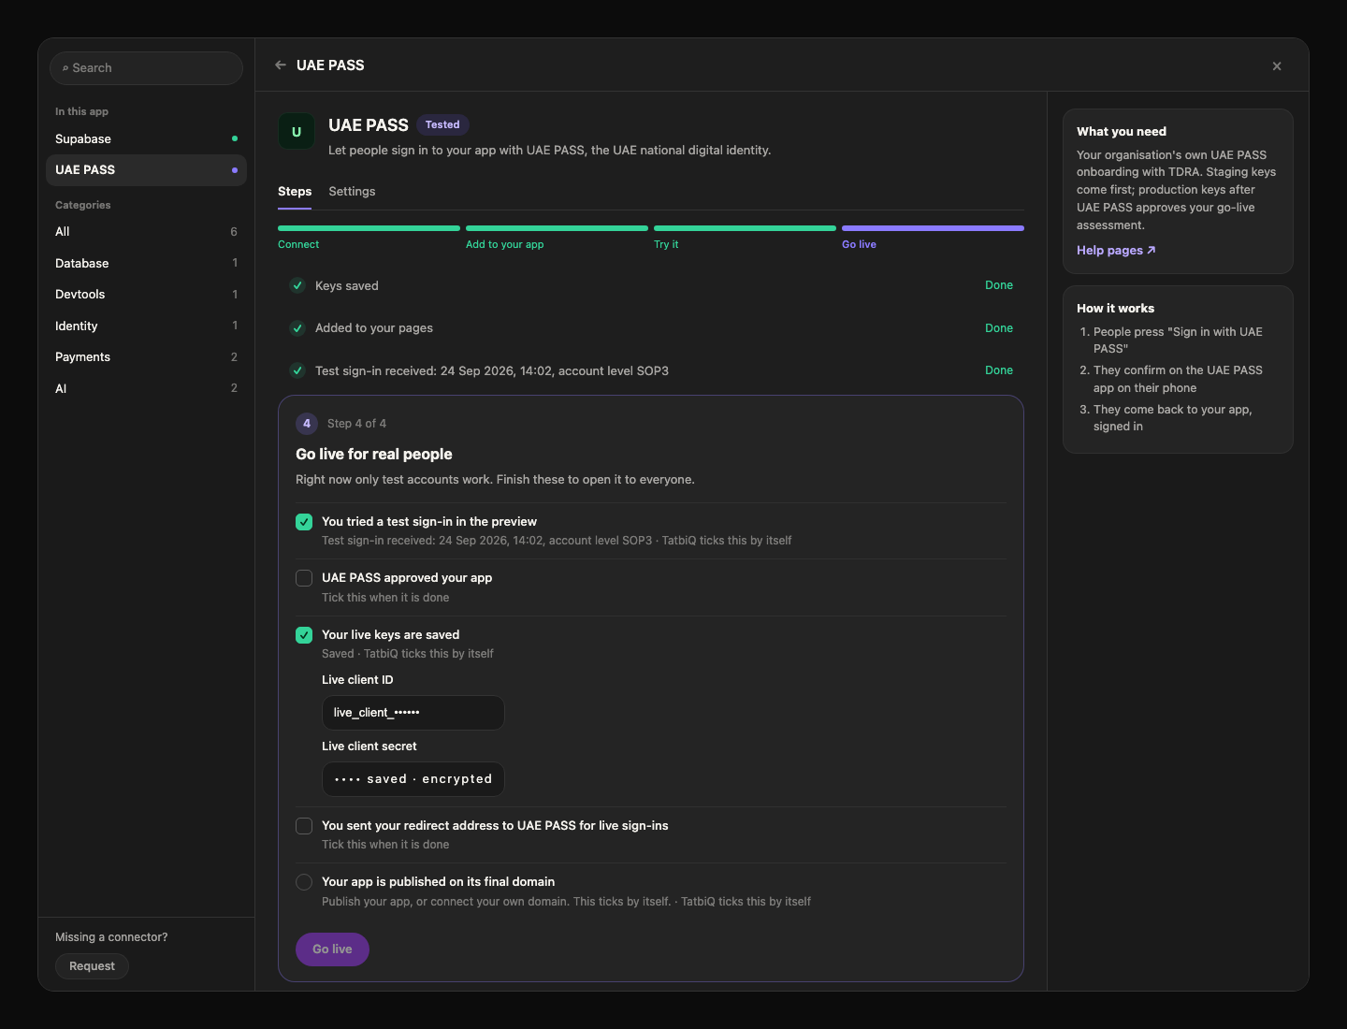Untick 'You tried a test sign-in' checkbox
This screenshot has width=1347, height=1029.
point(304,522)
